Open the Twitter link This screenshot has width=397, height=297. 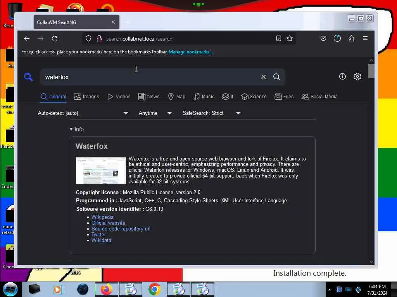coord(98,235)
